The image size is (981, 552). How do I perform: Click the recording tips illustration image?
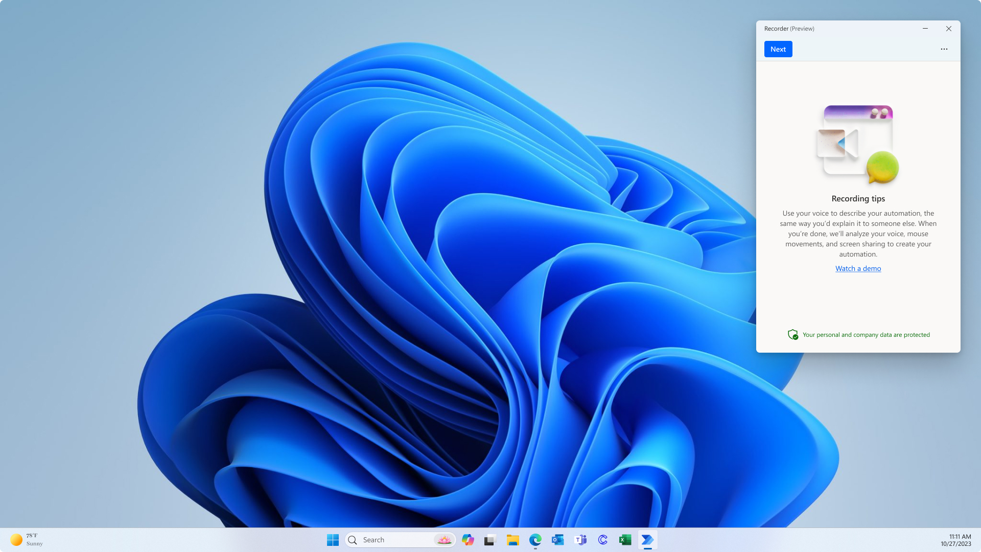pos(858,144)
